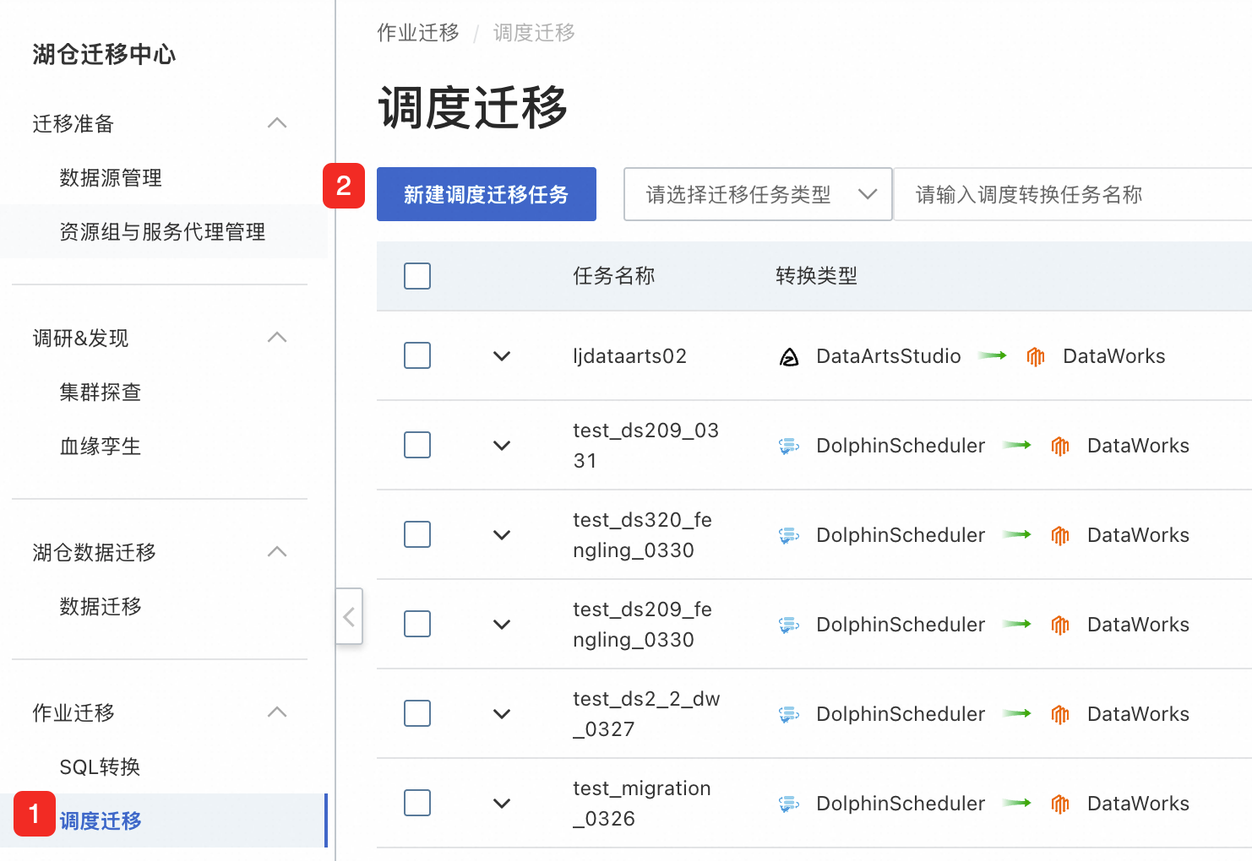Click DolphinScheduler icon in test_ds2_2_dw_0327 row

[x=789, y=714]
